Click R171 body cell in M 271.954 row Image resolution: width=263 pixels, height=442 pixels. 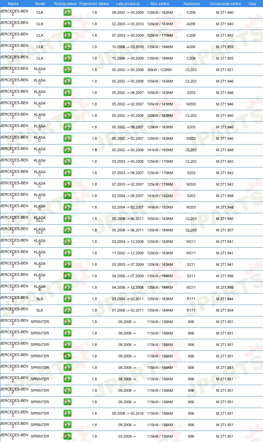coord(191,311)
